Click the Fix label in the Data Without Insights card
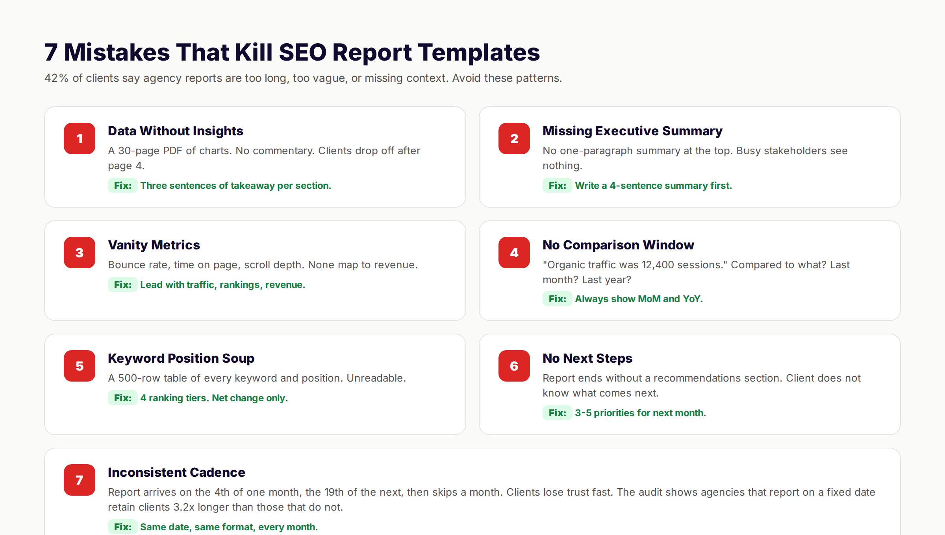This screenshot has height=535, width=945. point(123,186)
